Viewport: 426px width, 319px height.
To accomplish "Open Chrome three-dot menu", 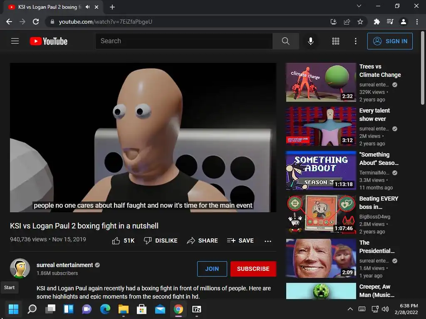I will tap(417, 22).
